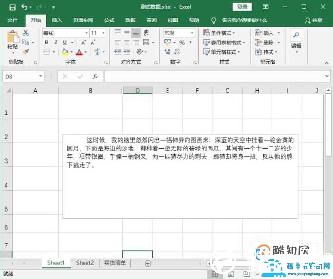
Task: Decrease indent icon
Action: [118, 52]
